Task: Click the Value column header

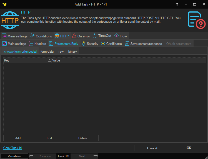Action: [x=129, y=60]
